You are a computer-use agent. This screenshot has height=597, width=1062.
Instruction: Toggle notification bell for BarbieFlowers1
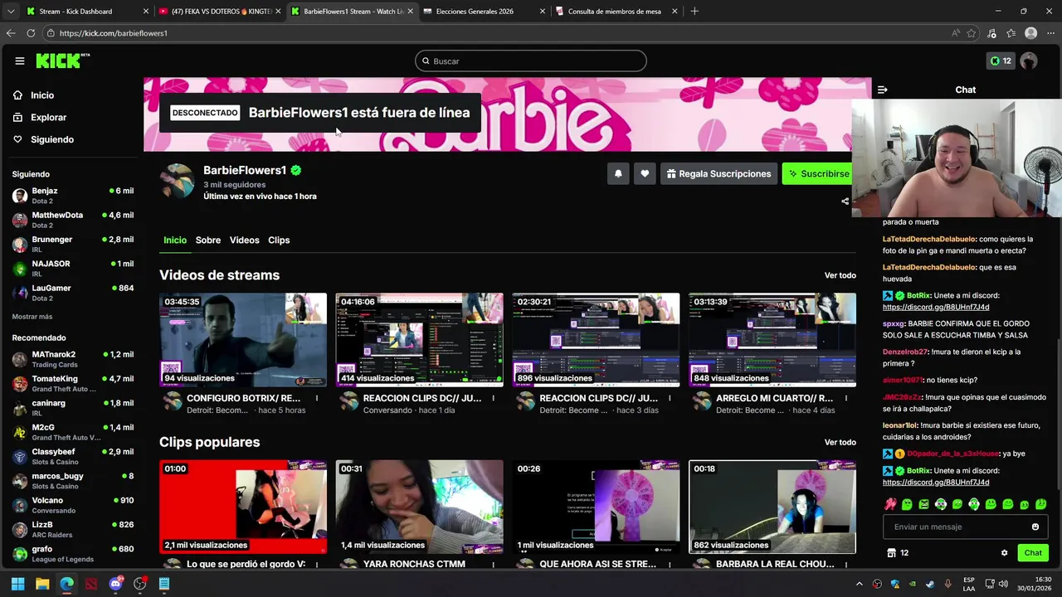(618, 173)
